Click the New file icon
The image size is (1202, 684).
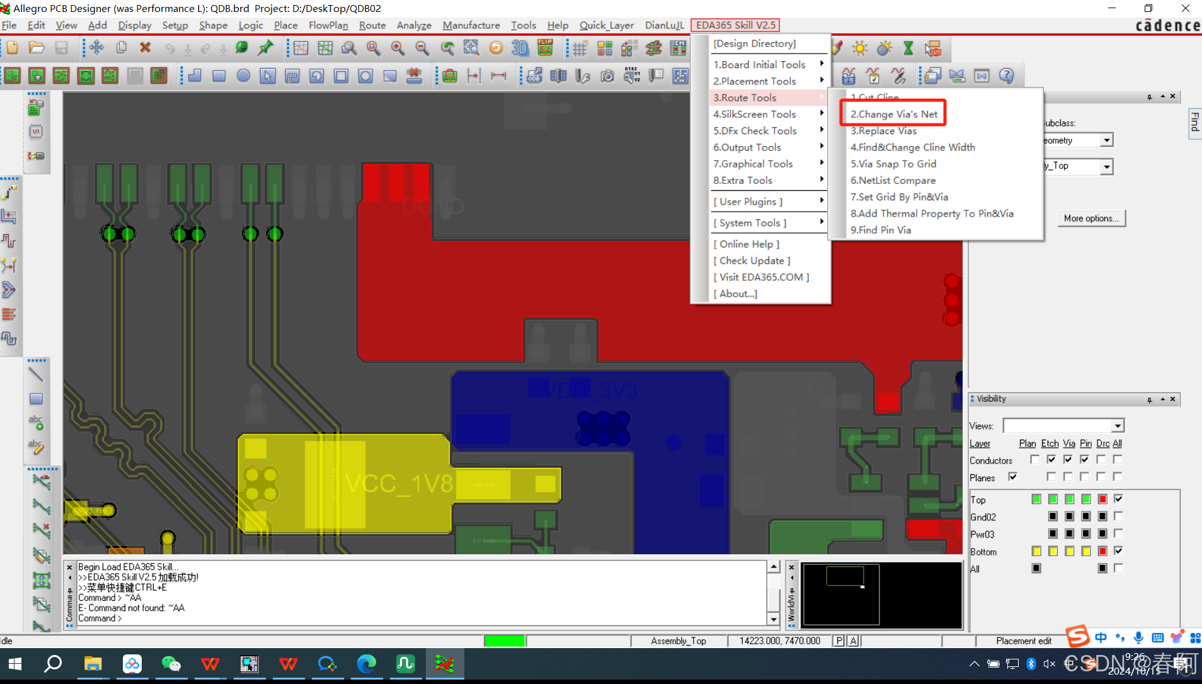click(13, 48)
